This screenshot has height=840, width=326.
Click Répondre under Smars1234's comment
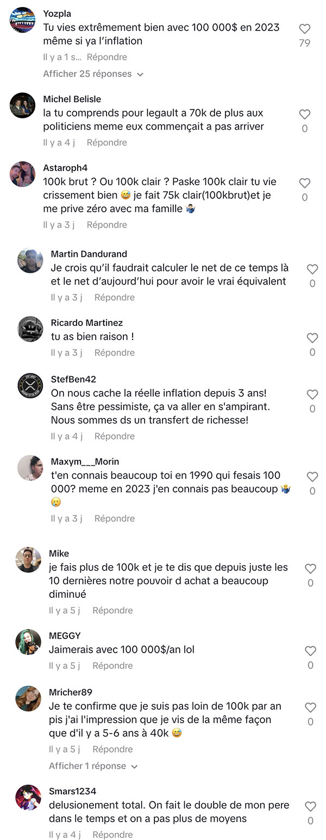pyautogui.click(x=112, y=835)
